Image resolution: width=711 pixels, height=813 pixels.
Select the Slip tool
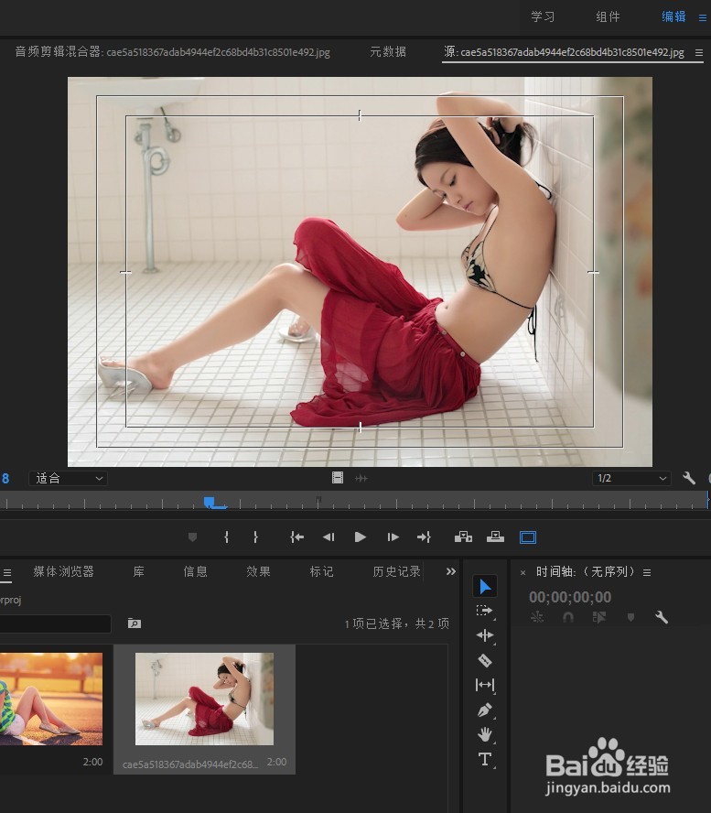pyautogui.click(x=485, y=685)
